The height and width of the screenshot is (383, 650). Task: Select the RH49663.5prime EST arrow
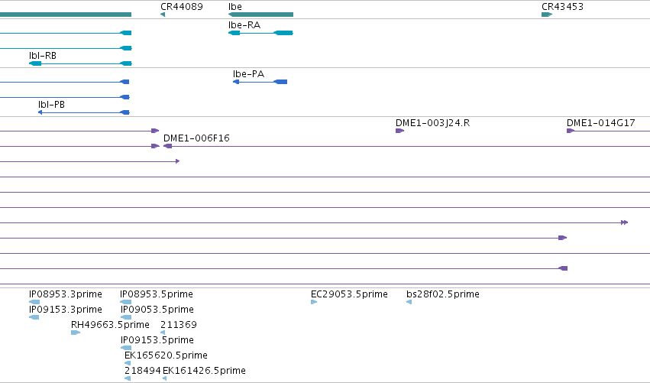76,333
